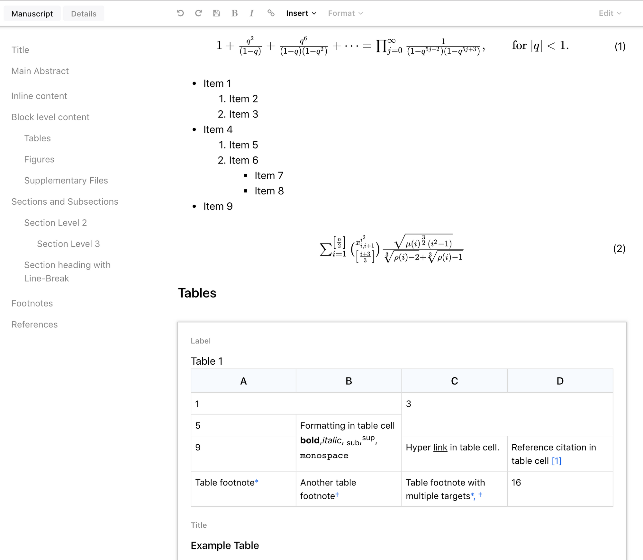
Task: Click the undo icon in toolbar
Action: (180, 13)
